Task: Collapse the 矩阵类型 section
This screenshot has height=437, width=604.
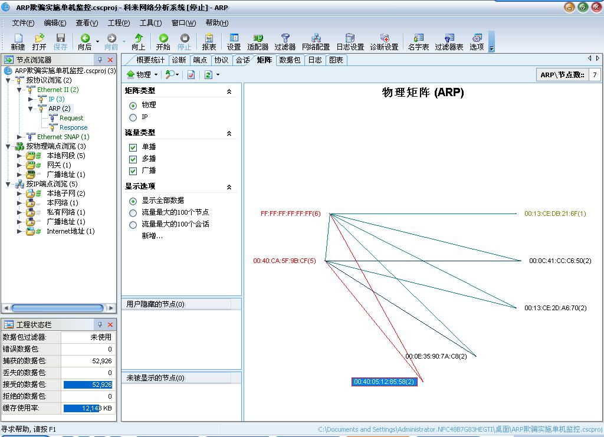Action: click(x=229, y=91)
